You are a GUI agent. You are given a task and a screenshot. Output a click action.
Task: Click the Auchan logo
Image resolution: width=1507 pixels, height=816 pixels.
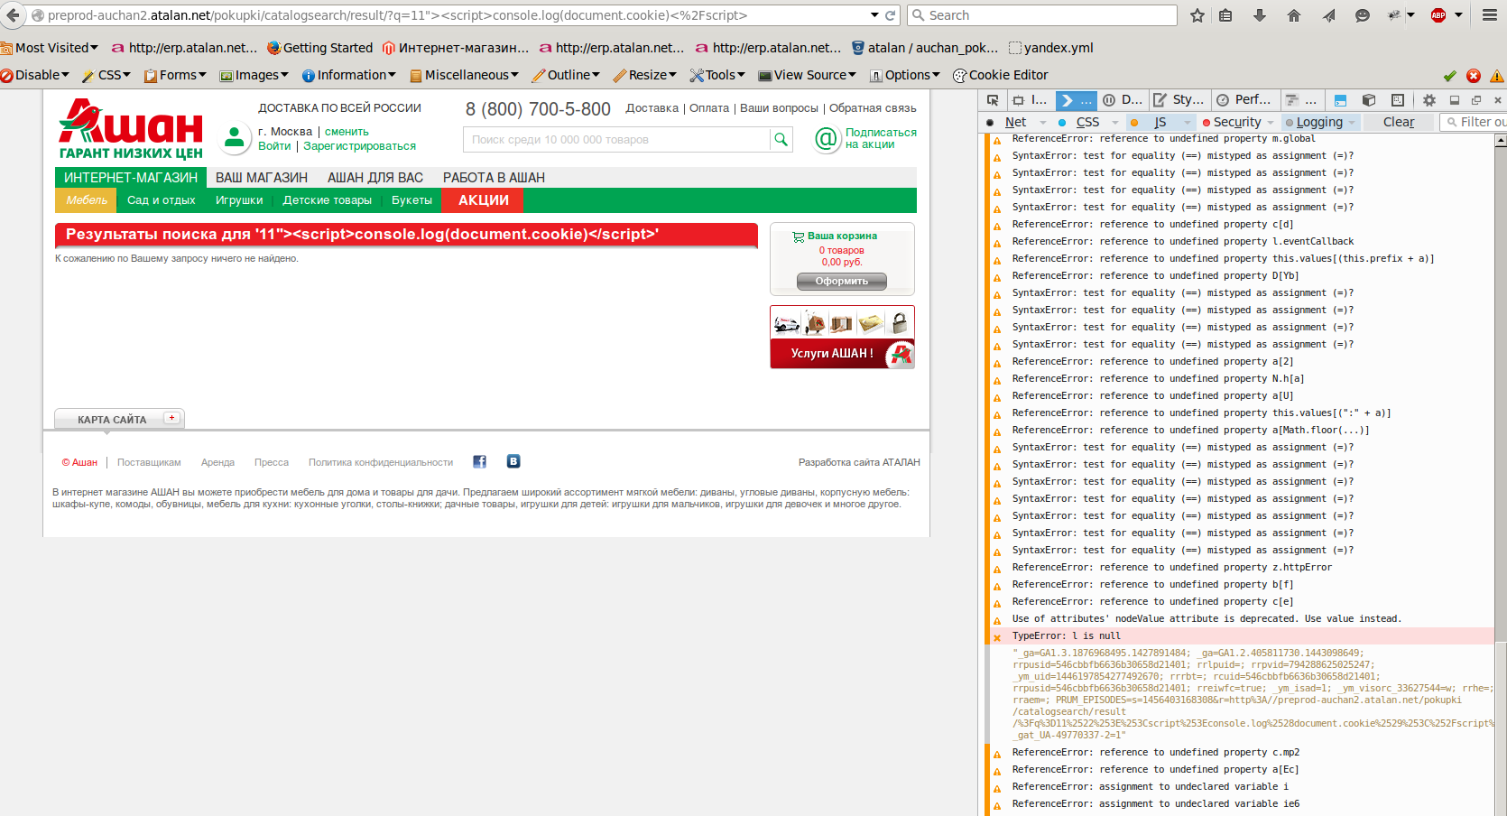pos(131,129)
